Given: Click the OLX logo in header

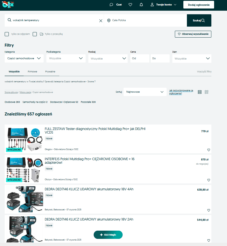Looking at the screenshot, I should [7, 5].
